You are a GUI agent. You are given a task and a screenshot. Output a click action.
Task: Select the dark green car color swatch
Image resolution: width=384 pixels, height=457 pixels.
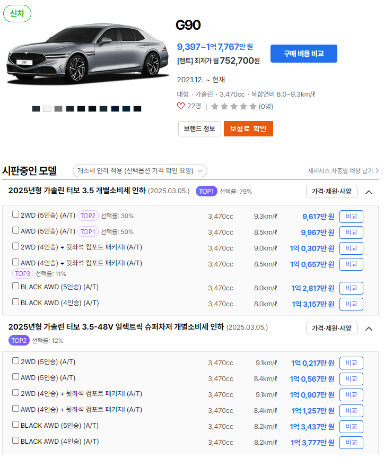coord(103,109)
